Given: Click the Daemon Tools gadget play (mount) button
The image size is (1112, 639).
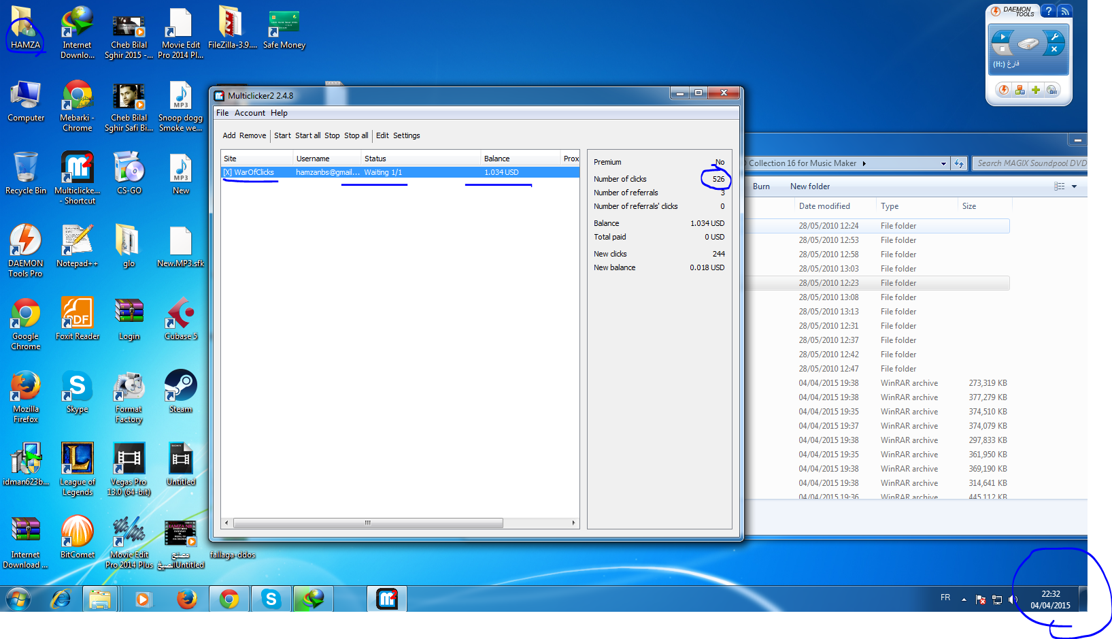Looking at the screenshot, I should tap(1003, 37).
